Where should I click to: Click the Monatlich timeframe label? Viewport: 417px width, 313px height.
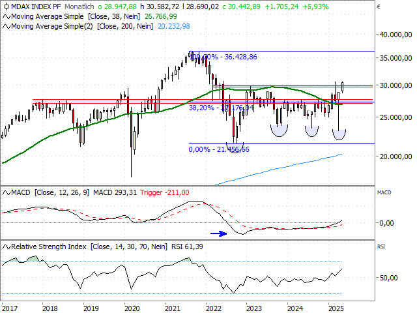[79, 7]
